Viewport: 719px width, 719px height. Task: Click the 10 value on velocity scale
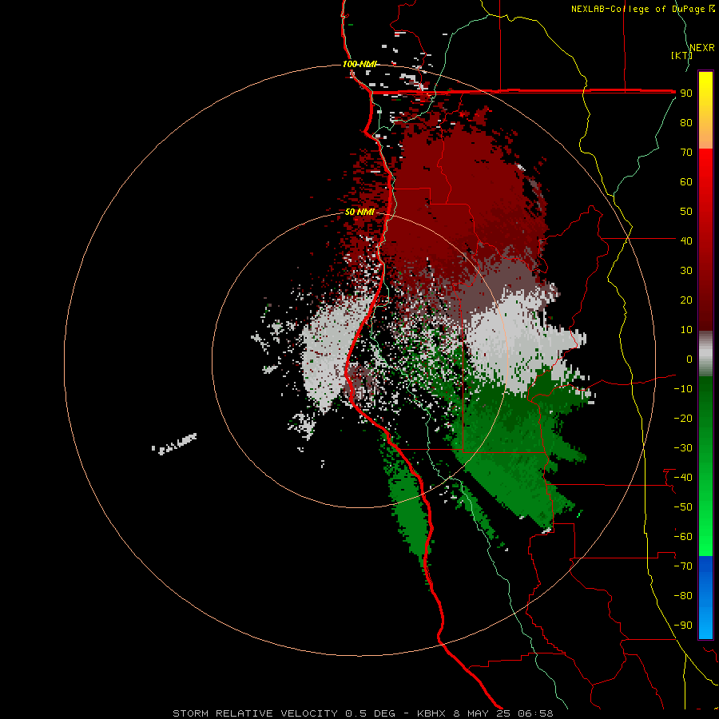point(686,330)
